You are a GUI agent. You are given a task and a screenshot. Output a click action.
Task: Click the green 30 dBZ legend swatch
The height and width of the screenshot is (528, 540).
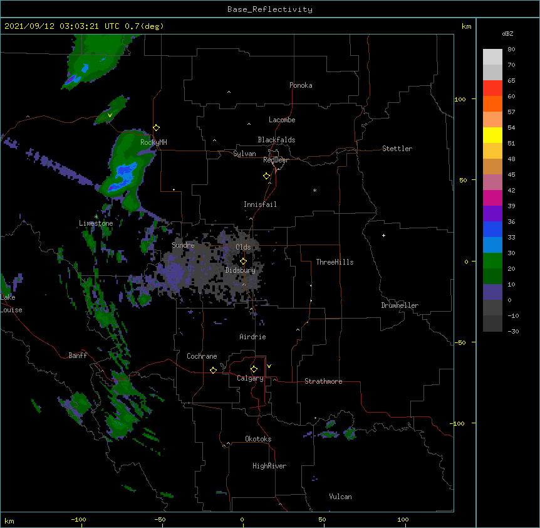point(492,261)
